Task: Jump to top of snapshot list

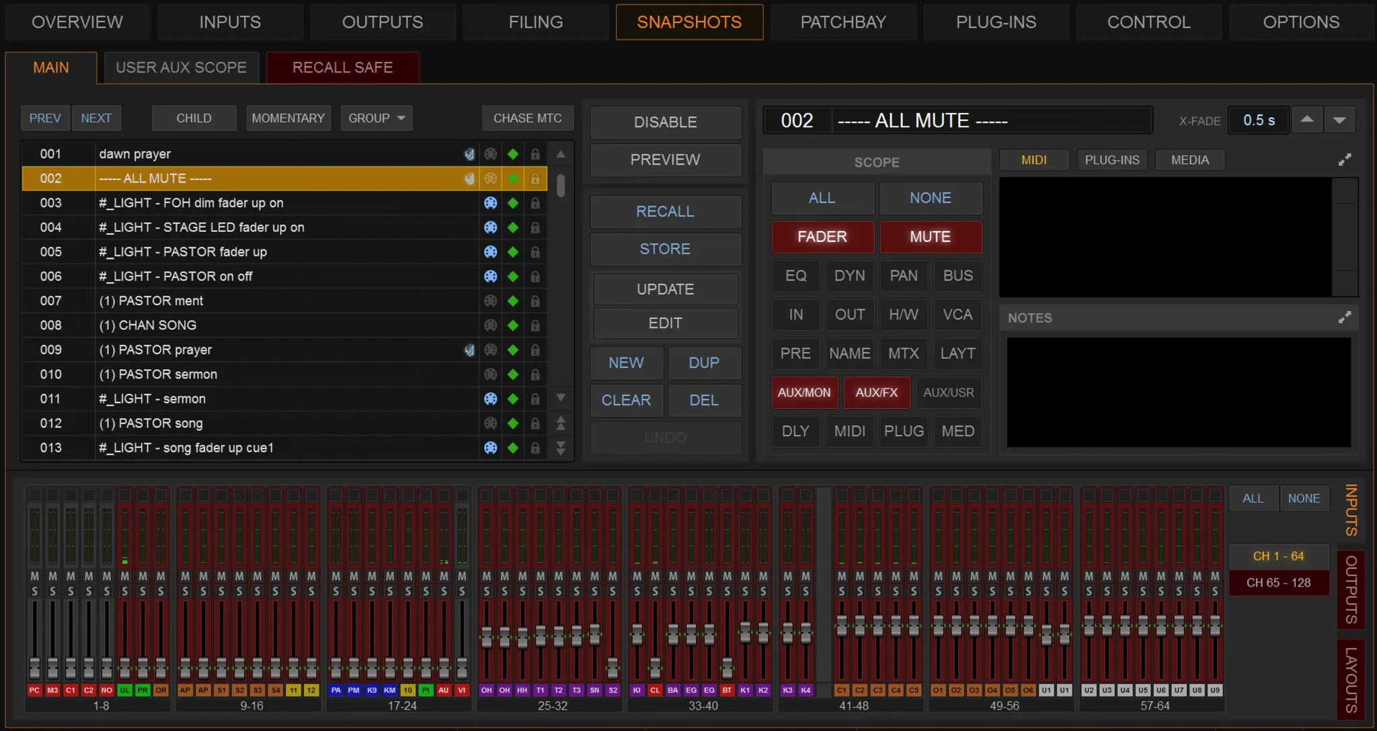Action: coord(561,423)
